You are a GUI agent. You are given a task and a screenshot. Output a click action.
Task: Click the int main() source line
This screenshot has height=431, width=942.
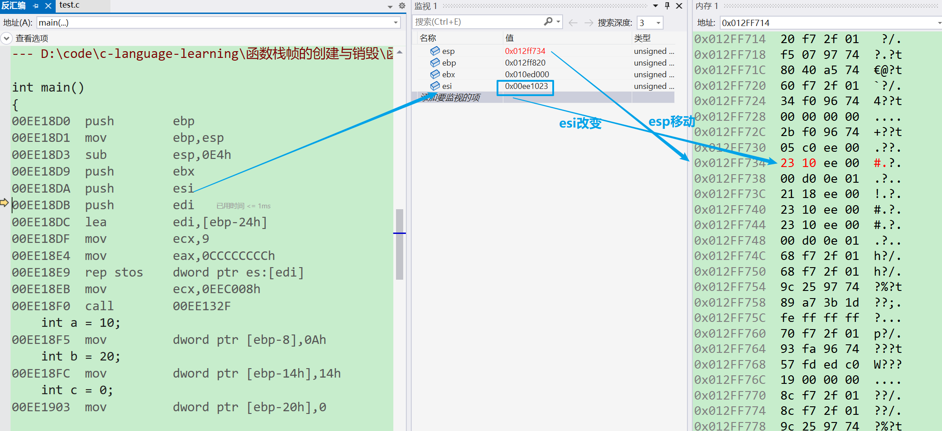point(48,87)
